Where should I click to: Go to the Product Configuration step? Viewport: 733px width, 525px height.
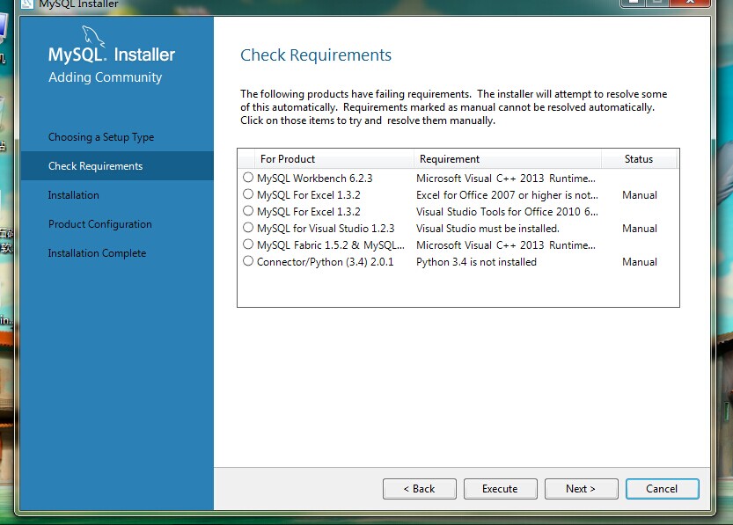tap(100, 224)
